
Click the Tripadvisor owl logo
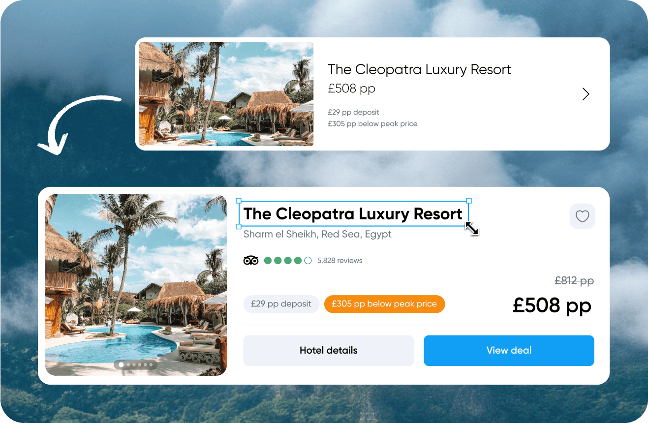click(x=251, y=261)
